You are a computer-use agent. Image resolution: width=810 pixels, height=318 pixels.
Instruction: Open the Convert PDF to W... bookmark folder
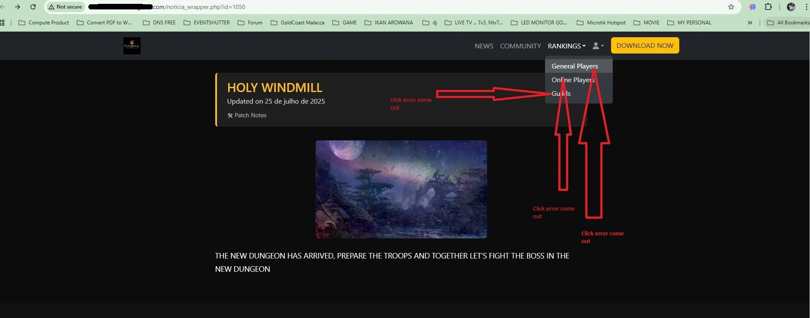tap(104, 23)
